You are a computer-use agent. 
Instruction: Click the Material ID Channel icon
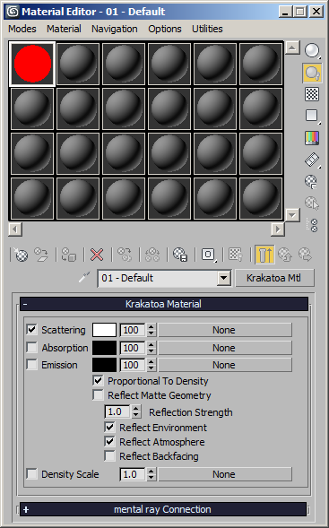tap(208, 255)
